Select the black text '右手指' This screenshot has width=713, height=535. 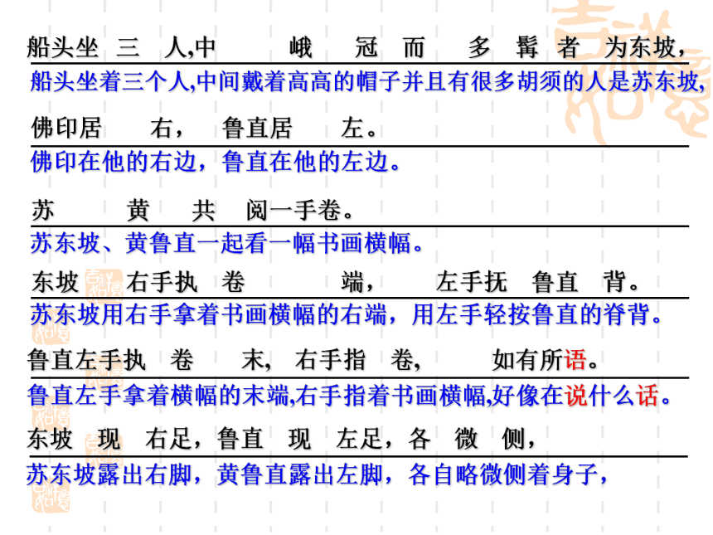[331, 360]
